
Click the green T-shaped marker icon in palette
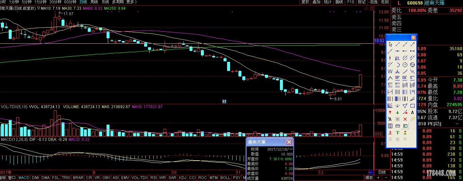398,133
